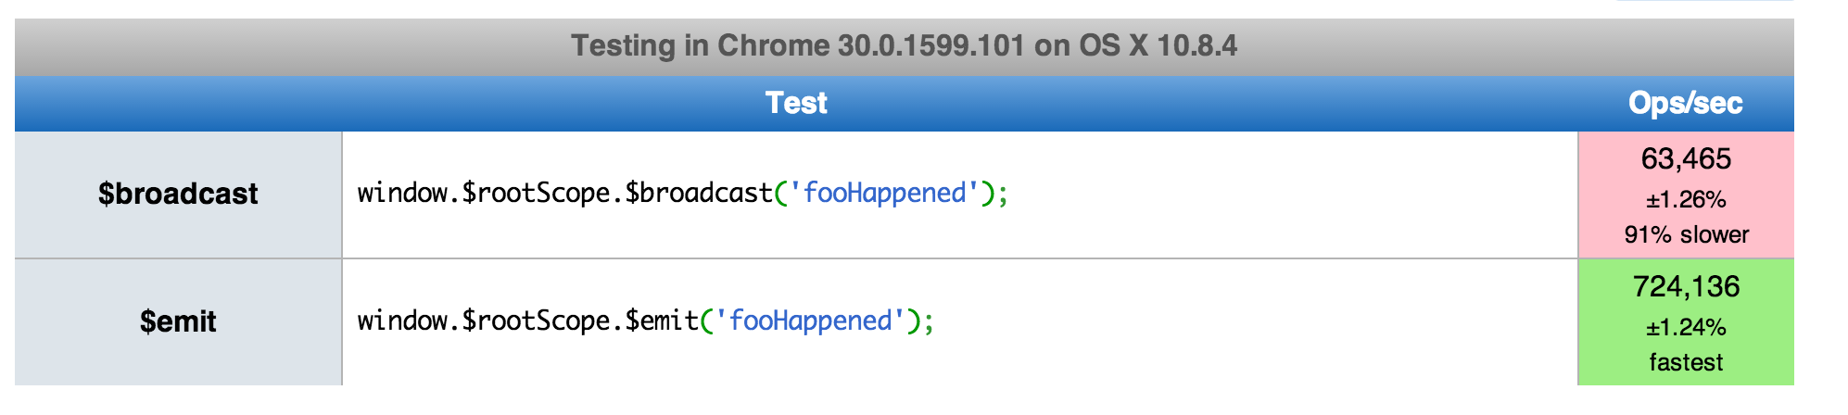Click the Testing in Chrome title bar
1848x415 pixels.
[x=905, y=46]
